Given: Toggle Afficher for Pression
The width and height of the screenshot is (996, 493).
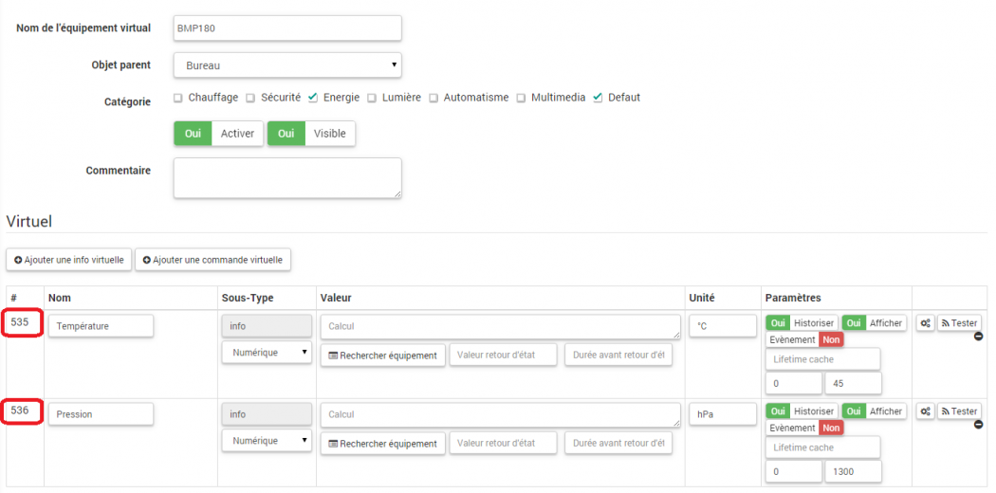Looking at the screenshot, I should coord(874,411).
